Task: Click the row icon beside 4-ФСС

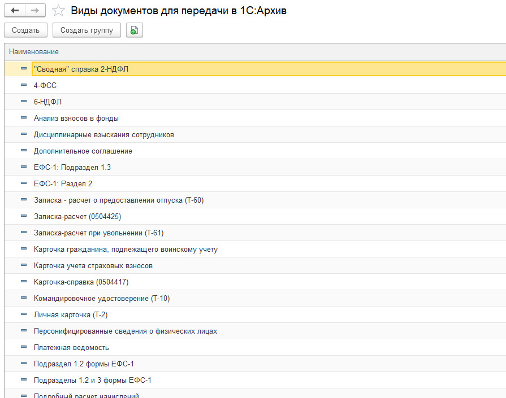Action: (24, 85)
